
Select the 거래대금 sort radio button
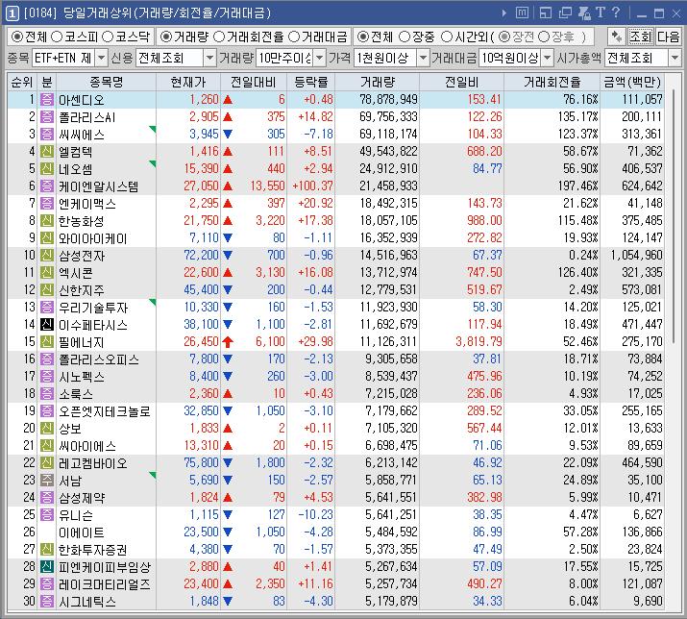coord(294,37)
